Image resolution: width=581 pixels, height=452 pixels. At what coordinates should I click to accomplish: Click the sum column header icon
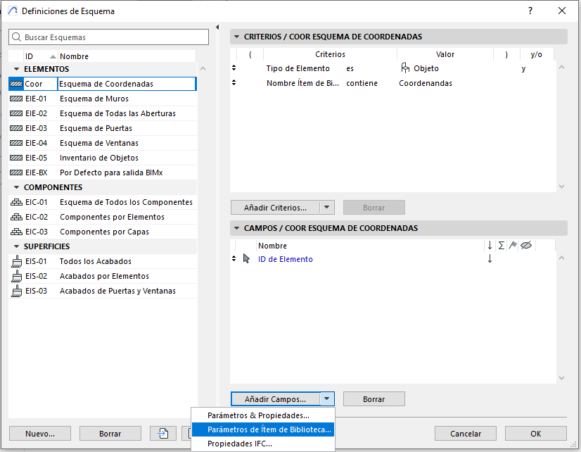[x=502, y=246]
